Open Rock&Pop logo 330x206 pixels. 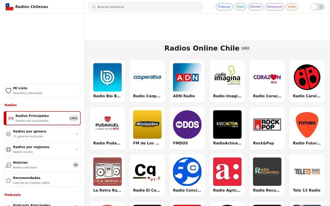[267, 125]
